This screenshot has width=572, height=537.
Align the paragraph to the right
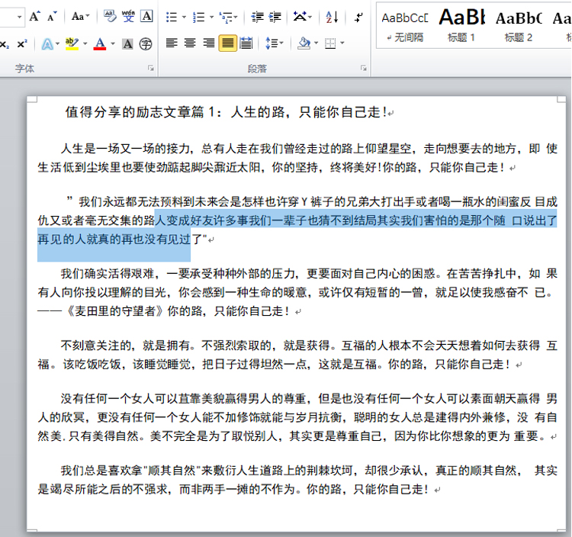click(209, 43)
